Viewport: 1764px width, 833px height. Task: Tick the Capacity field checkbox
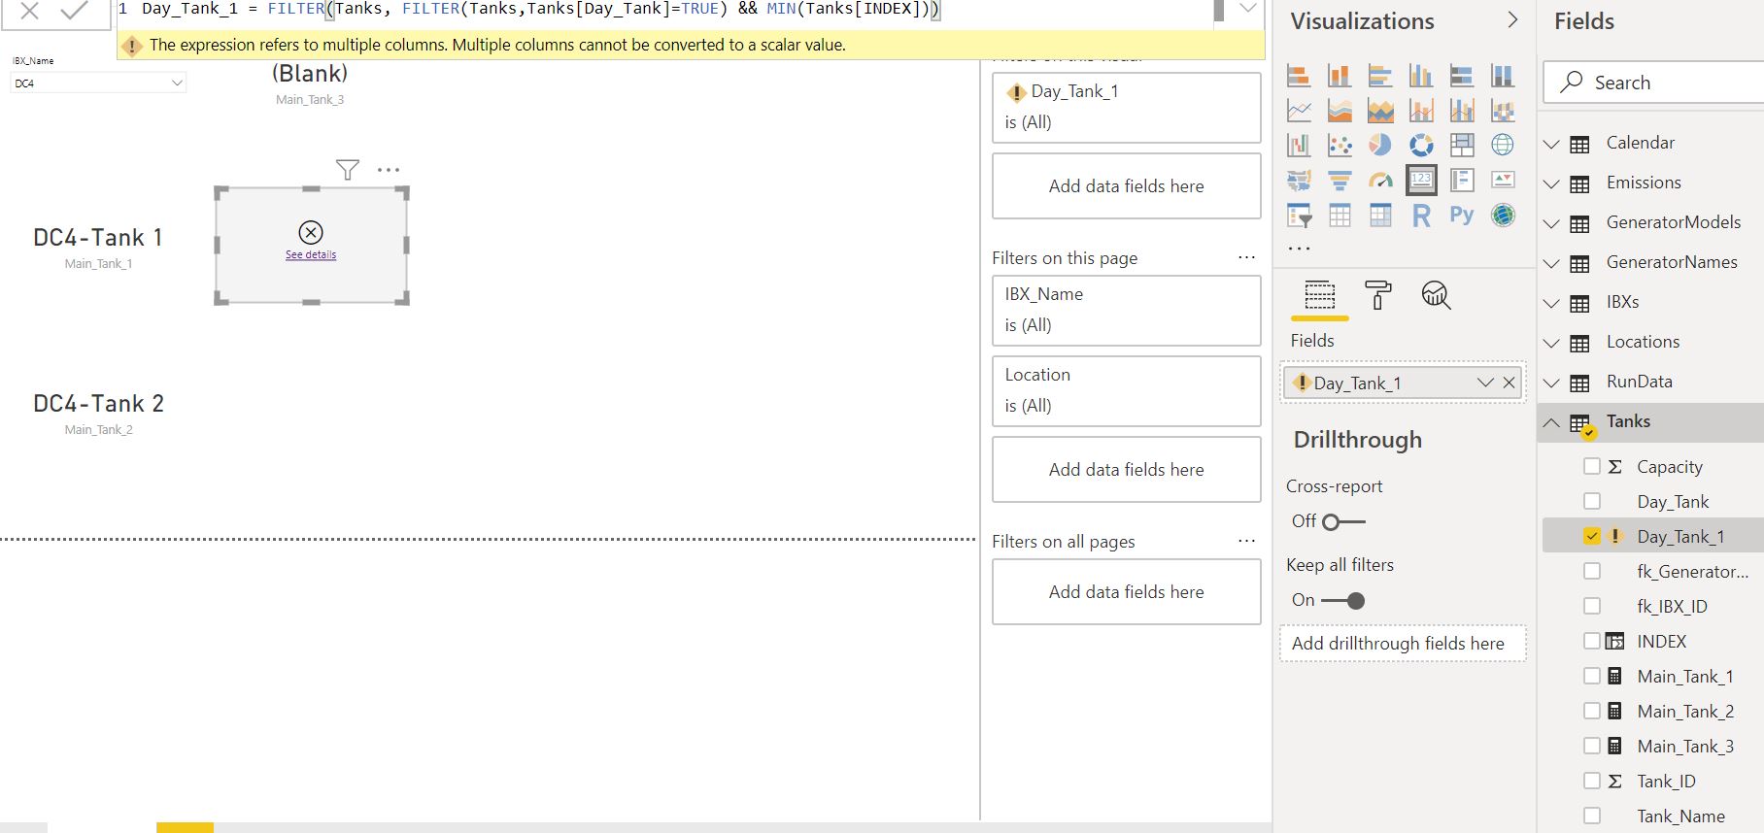click(1591, 466)
